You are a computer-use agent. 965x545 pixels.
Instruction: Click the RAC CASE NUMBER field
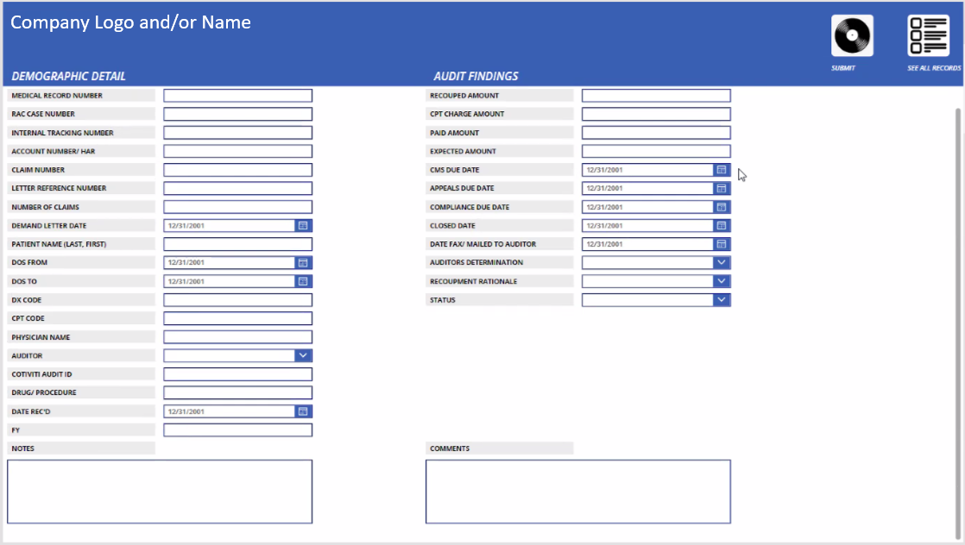pyautogui.click(x=237, y=113)
